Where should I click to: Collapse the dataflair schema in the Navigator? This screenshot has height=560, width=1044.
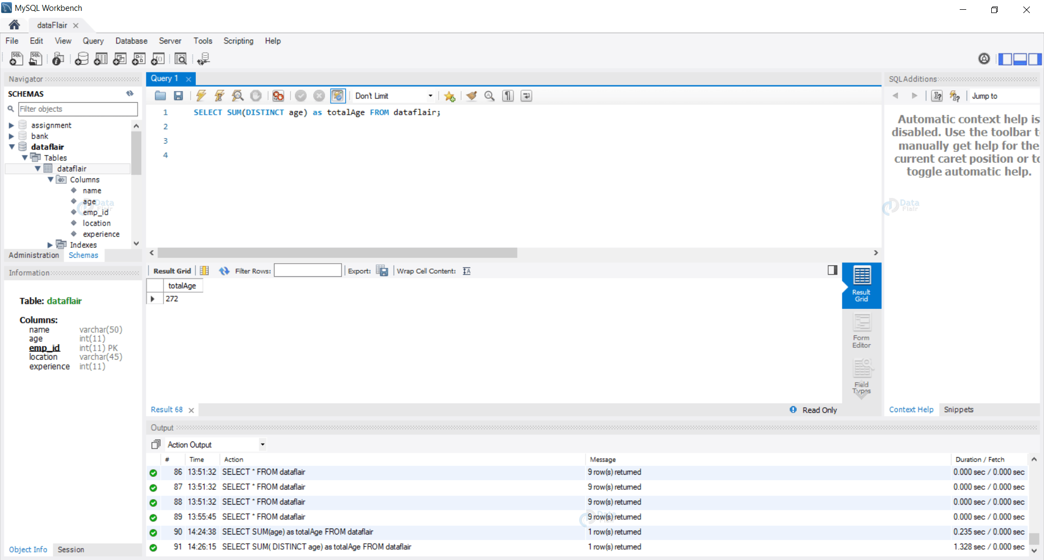(x=12, y=147)
